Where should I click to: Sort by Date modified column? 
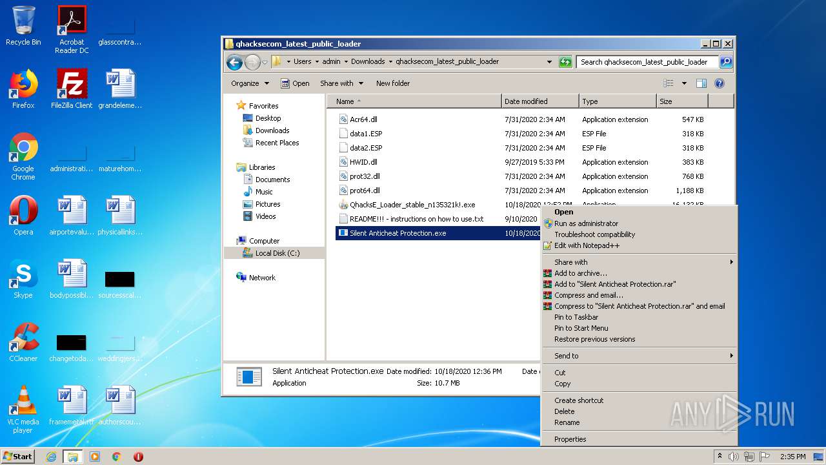[540, 101]
